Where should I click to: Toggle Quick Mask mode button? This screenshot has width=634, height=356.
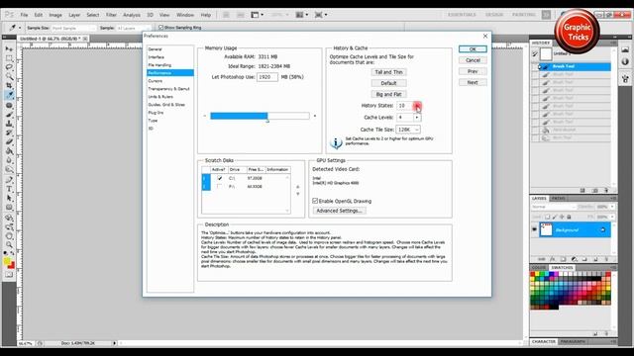pos(9,275)
